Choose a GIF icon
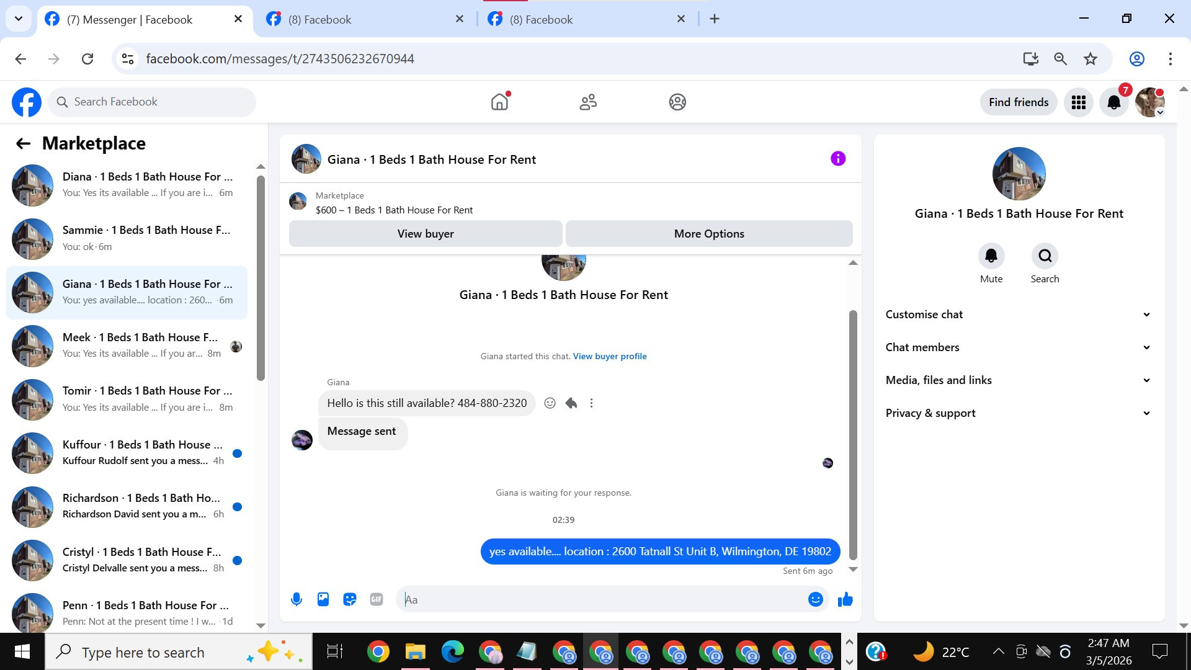 pyautogui.click(x=377, y=599)
